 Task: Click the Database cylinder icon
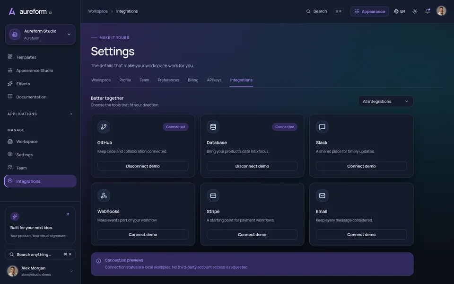click(x=213, y=127)
